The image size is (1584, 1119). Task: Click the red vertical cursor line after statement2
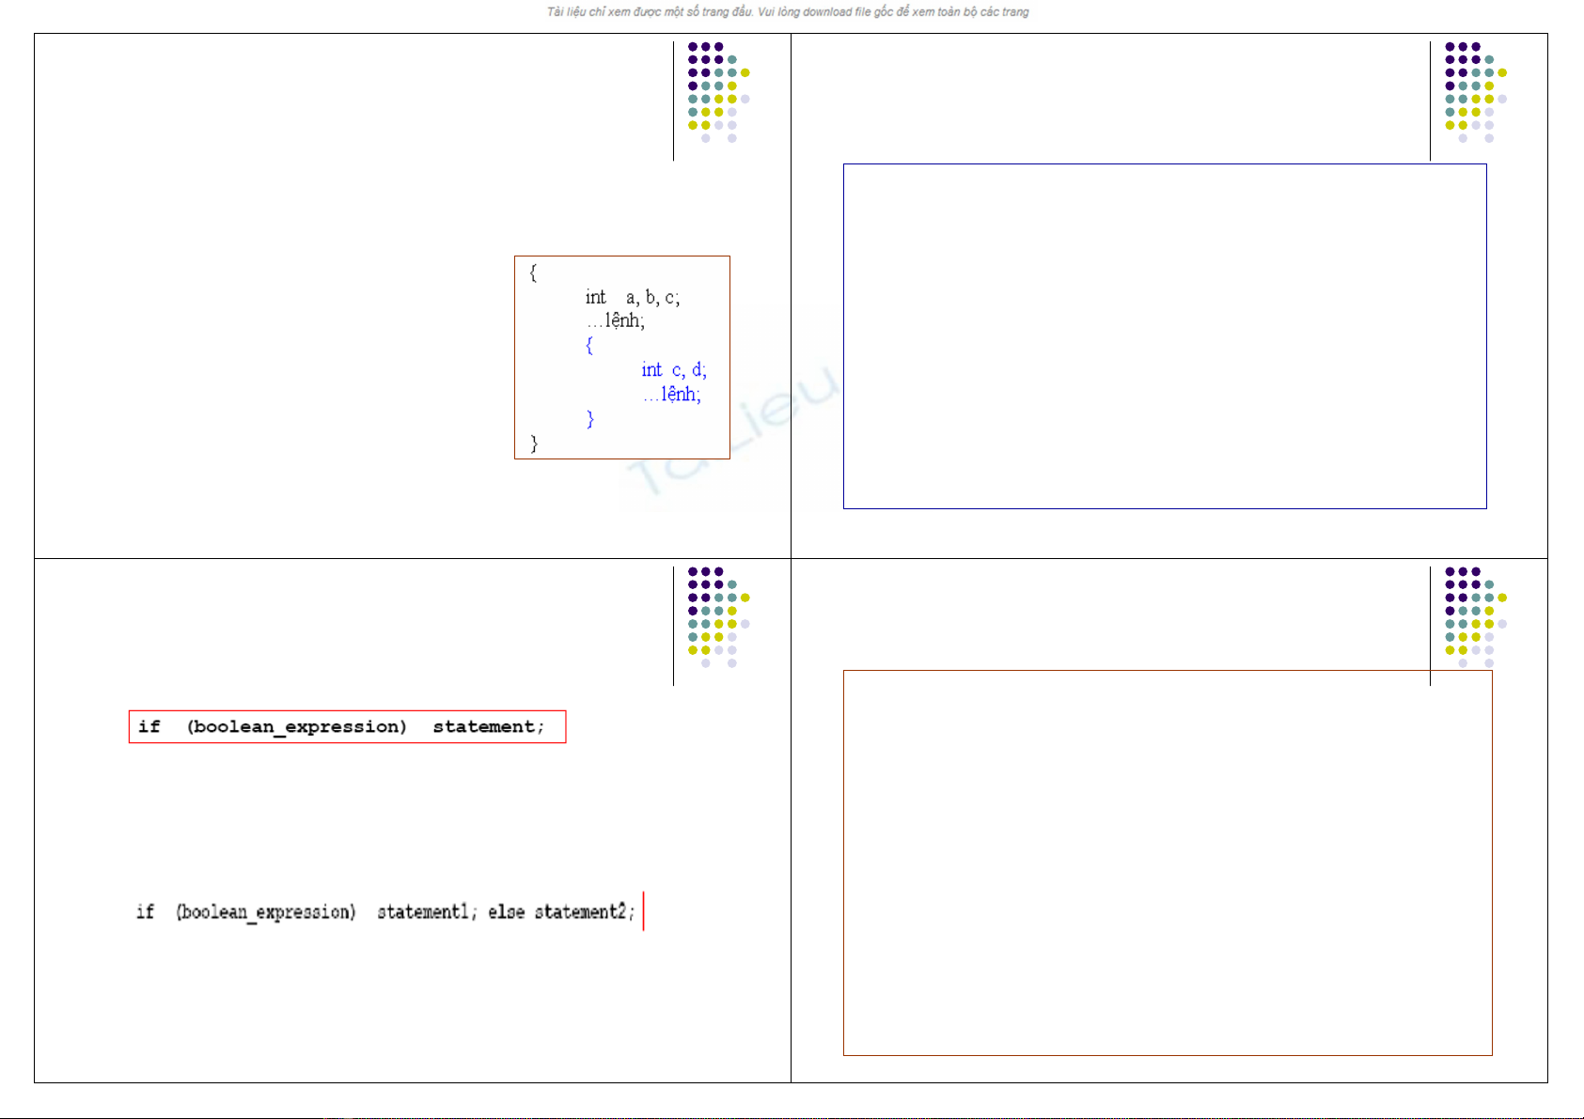(x=644, y=911)
